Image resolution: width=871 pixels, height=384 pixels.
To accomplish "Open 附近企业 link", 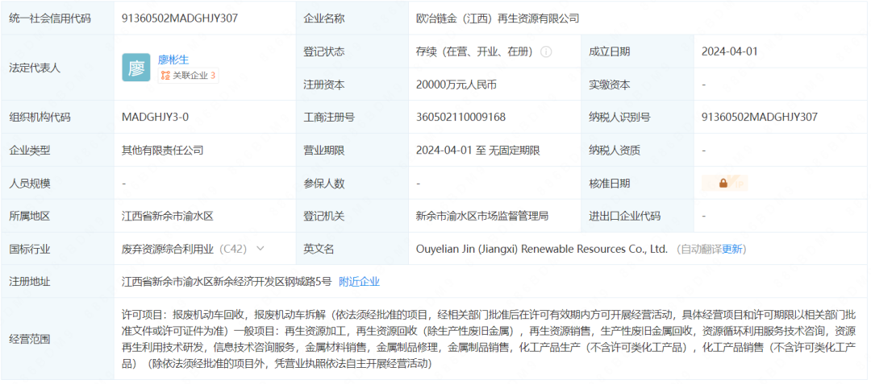I will (360, 282).
